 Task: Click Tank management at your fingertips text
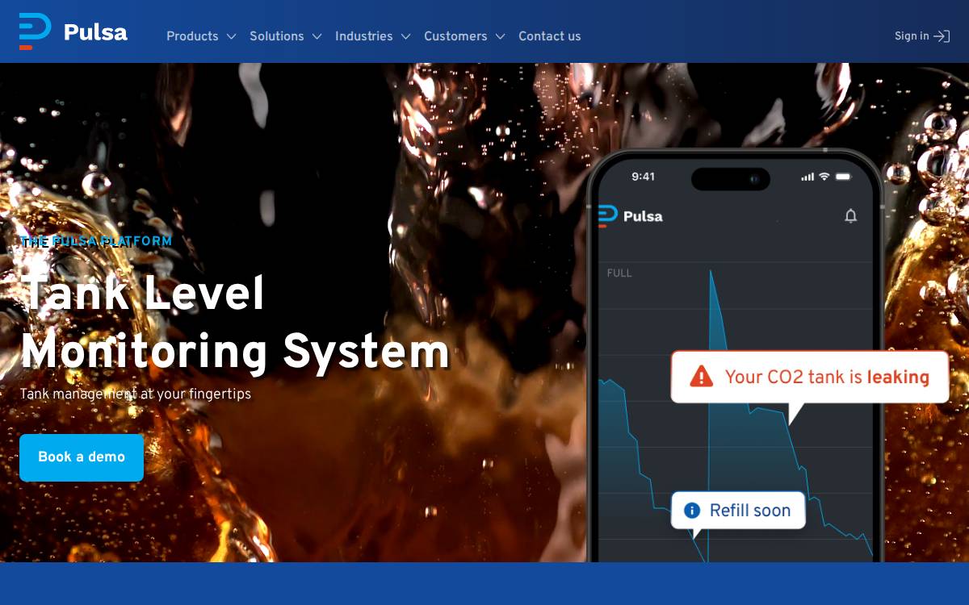coord(136,394)
